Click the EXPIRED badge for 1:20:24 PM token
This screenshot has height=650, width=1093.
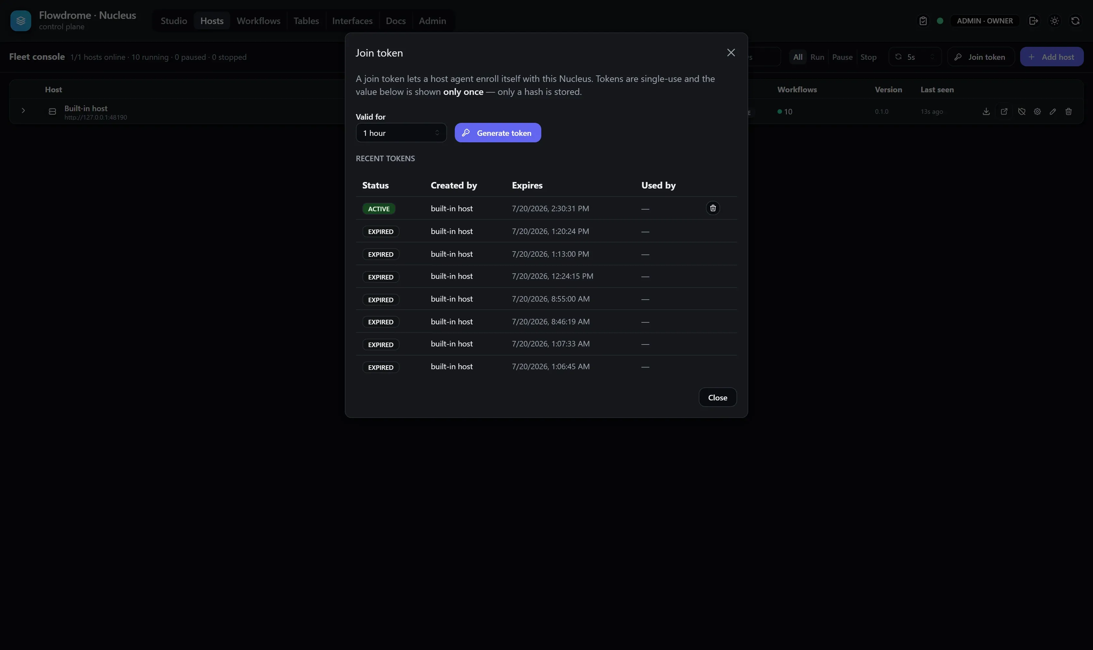point(381,232)
